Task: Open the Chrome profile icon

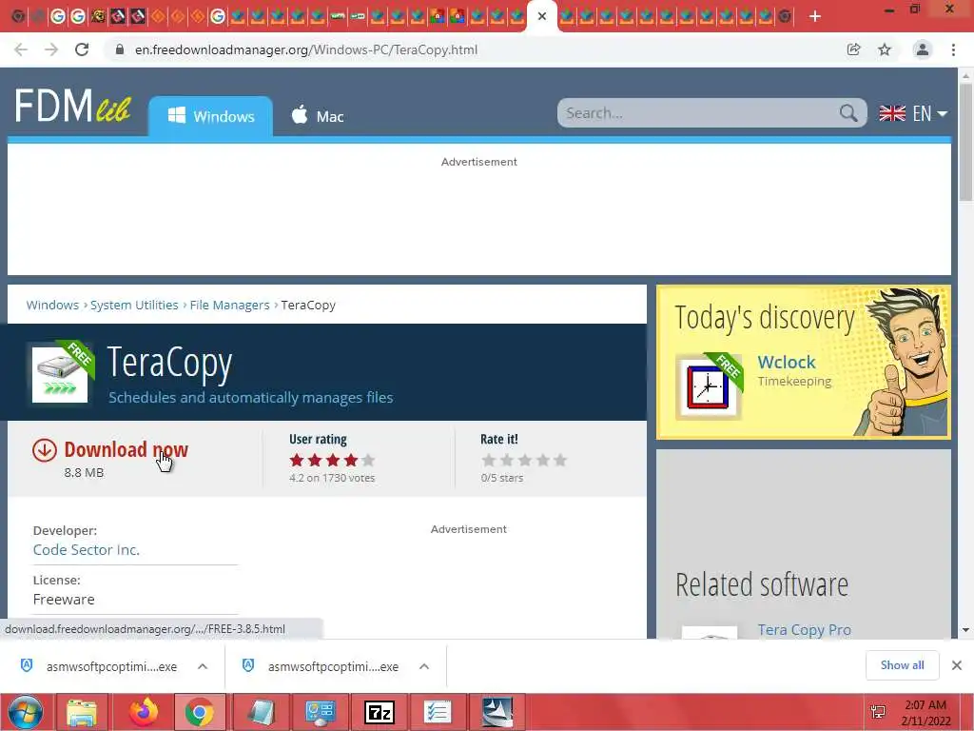Action: click(923, 49)
